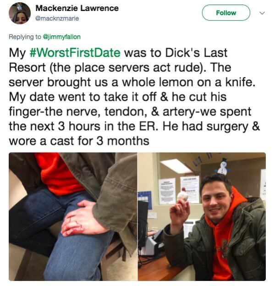The height and width of the screenshot is (286, 275).
Task: Click the snowman decoration in right photo
Action: pos(223,166)
